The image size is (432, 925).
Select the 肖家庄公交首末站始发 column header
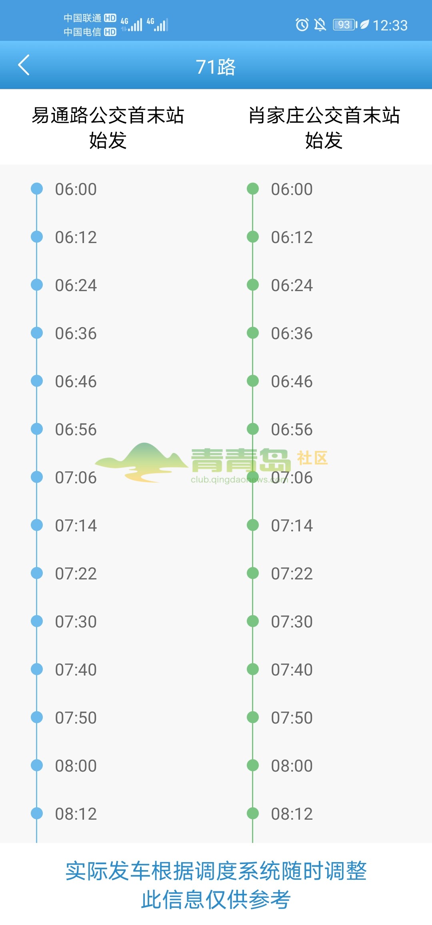pos(324,127)
